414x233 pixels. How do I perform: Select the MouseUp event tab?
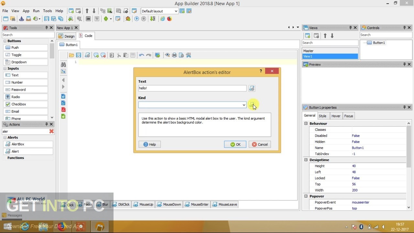click(x=143, y=205)
